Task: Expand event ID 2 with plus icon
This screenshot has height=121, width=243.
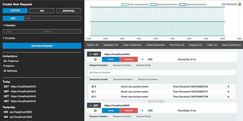Action: [x=228, y=97]
